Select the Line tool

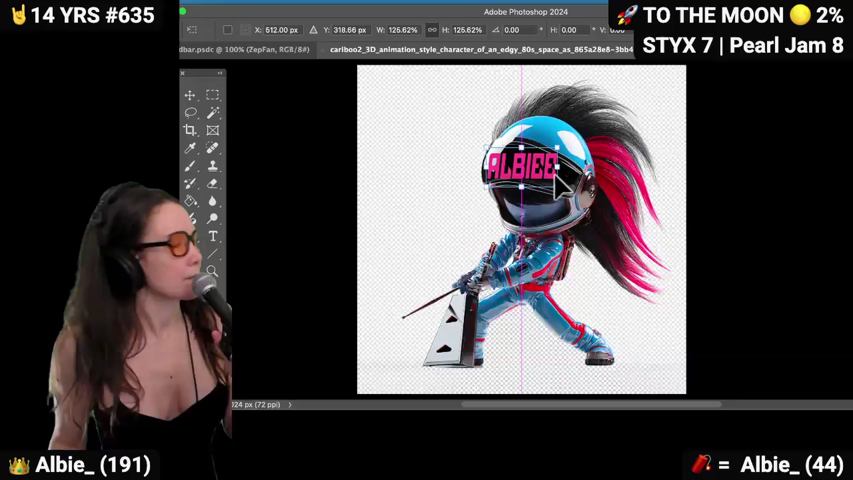pos(212,254)
